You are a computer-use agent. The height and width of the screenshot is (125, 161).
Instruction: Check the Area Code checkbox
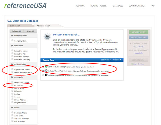coord(12,115)
